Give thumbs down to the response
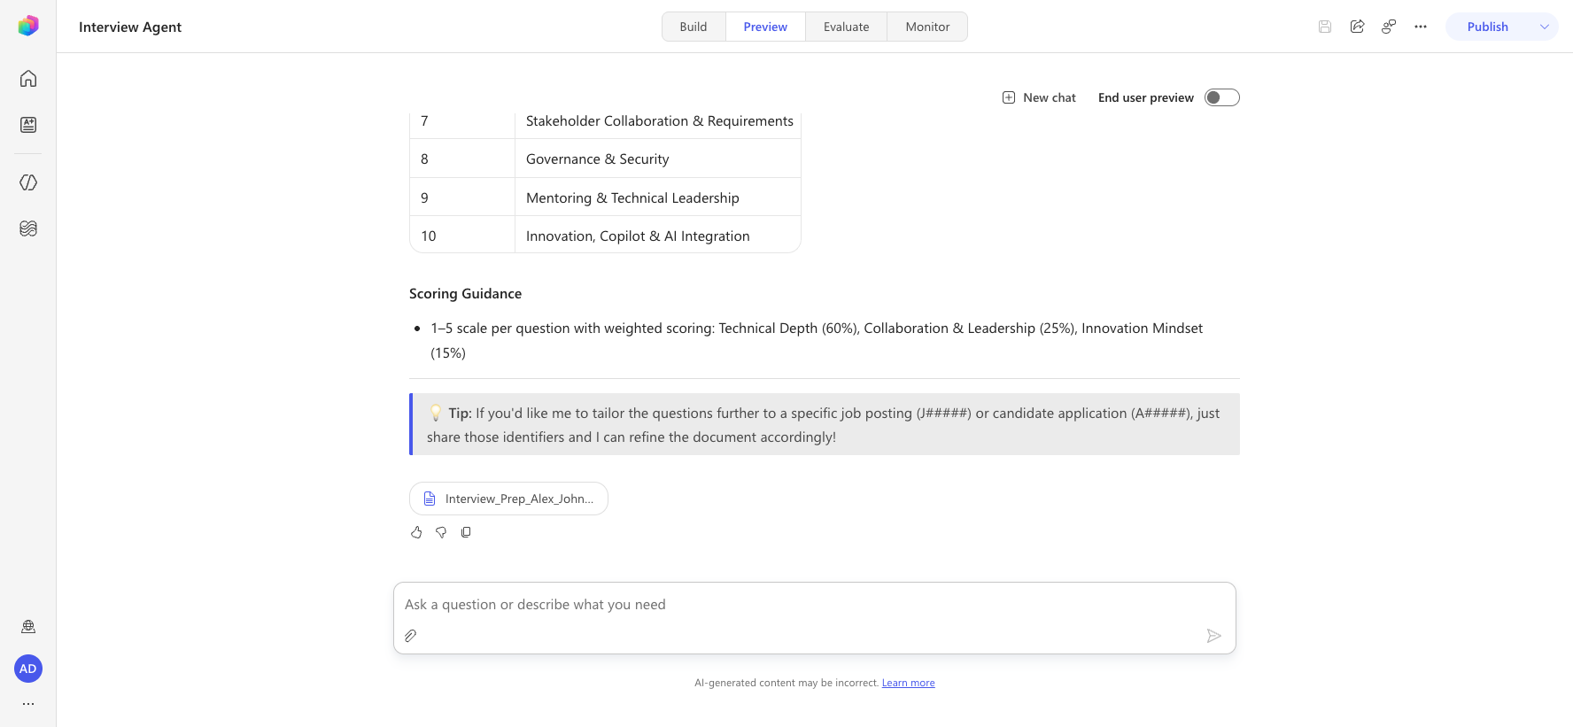 (441, 532)
